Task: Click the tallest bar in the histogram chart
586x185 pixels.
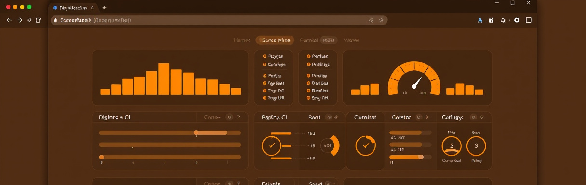Action: [x=164, y=79]
